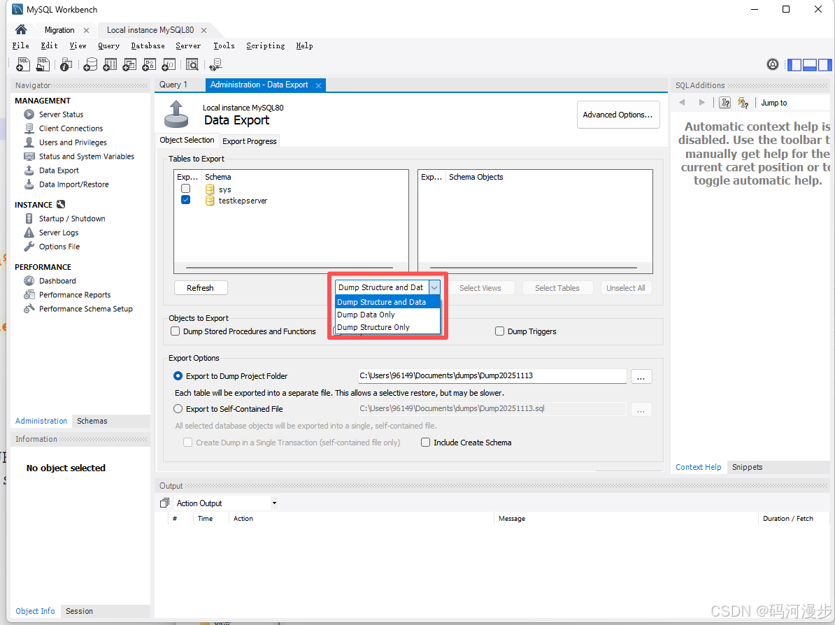The height and width of the screenshot is (625, 835).
Task: Click the search table data icon
Action: pyautogui.click(x=192, y=64)
